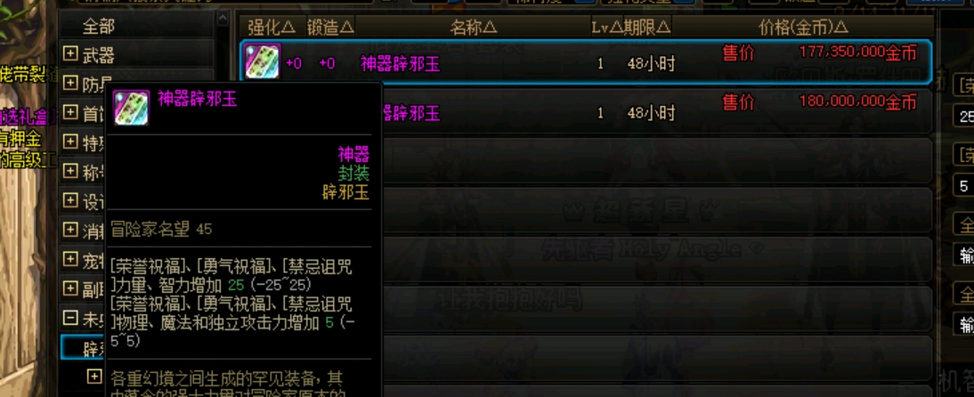
Task: Click the 神器辟邪玉 item icon inside the tooltip popup
Action: 131,108
